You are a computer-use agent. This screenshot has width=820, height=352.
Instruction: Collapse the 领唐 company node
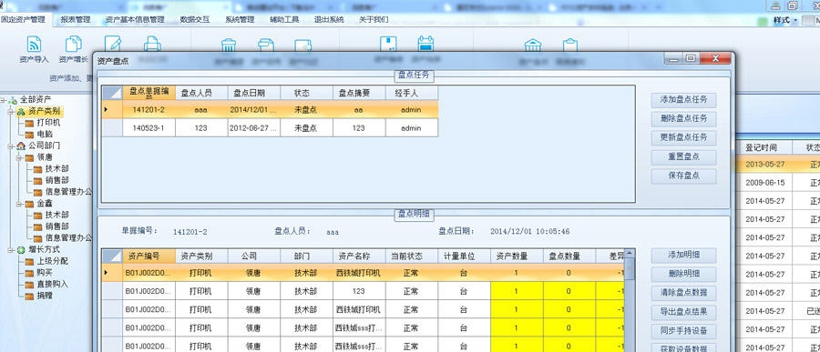coord(19,157)
